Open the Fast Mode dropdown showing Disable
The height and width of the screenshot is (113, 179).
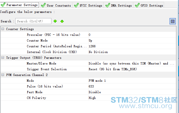click(132, 92)
